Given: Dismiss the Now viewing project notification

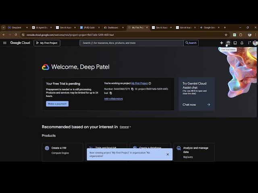Looking at the screenshot, I should pos(168,154).
